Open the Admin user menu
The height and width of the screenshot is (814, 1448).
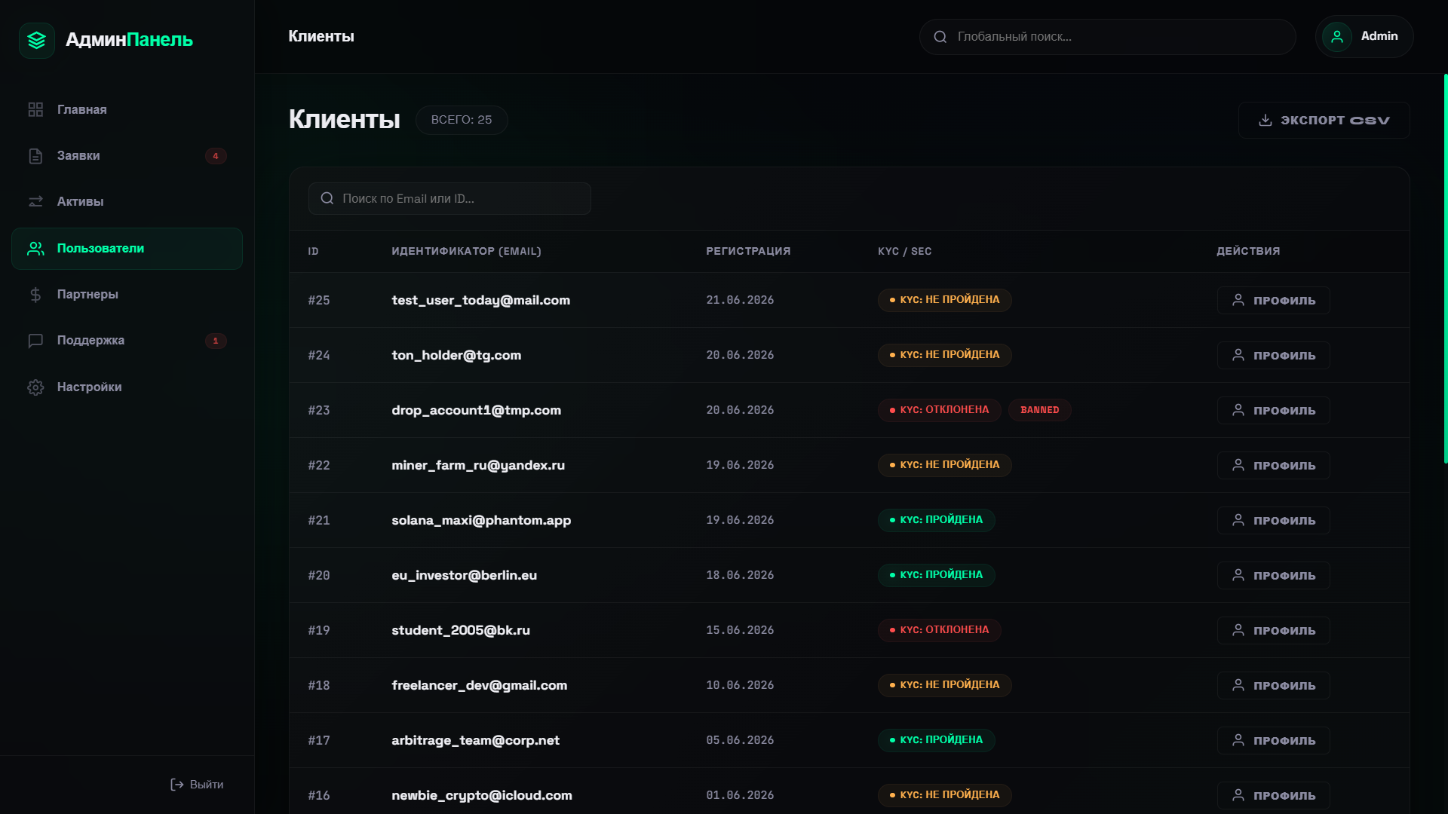click(x=1364, y=37)
